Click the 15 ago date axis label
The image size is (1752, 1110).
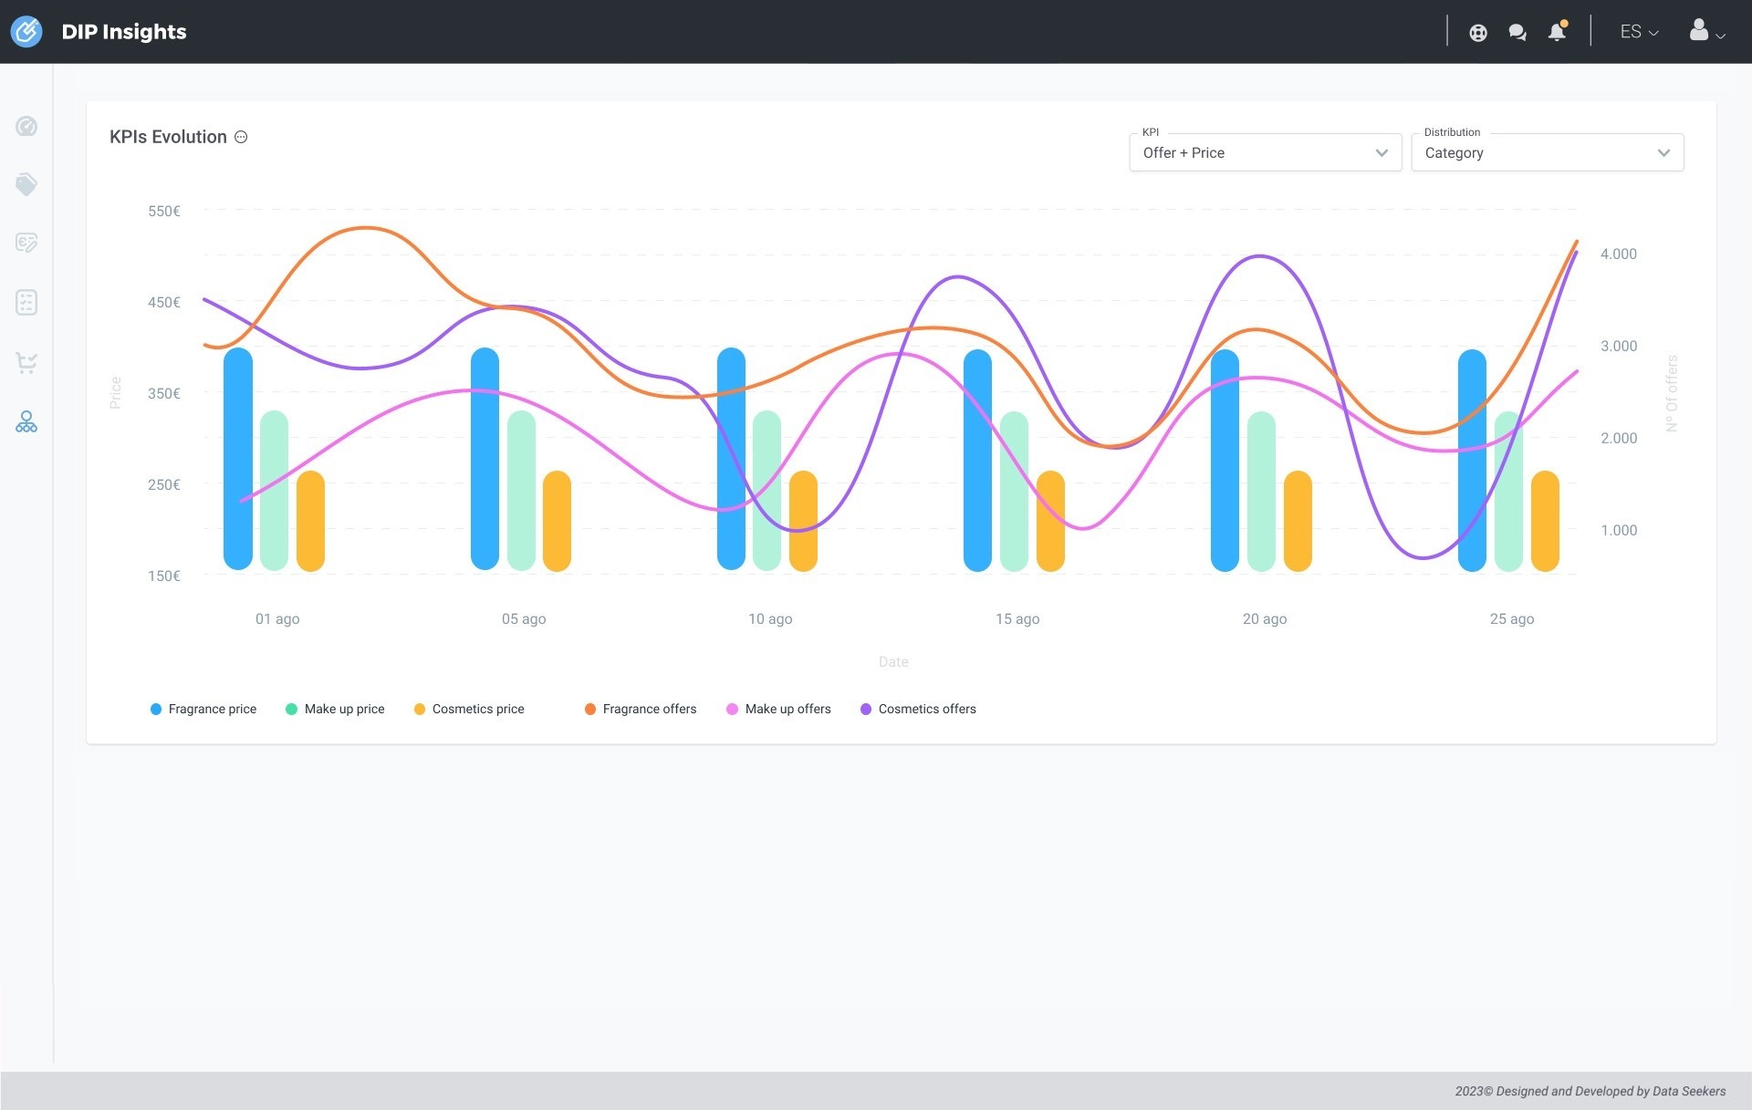click(x=1017, y=618)
